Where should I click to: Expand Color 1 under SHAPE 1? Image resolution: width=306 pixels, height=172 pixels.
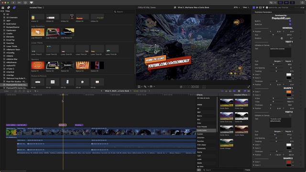tap(253, 91)
